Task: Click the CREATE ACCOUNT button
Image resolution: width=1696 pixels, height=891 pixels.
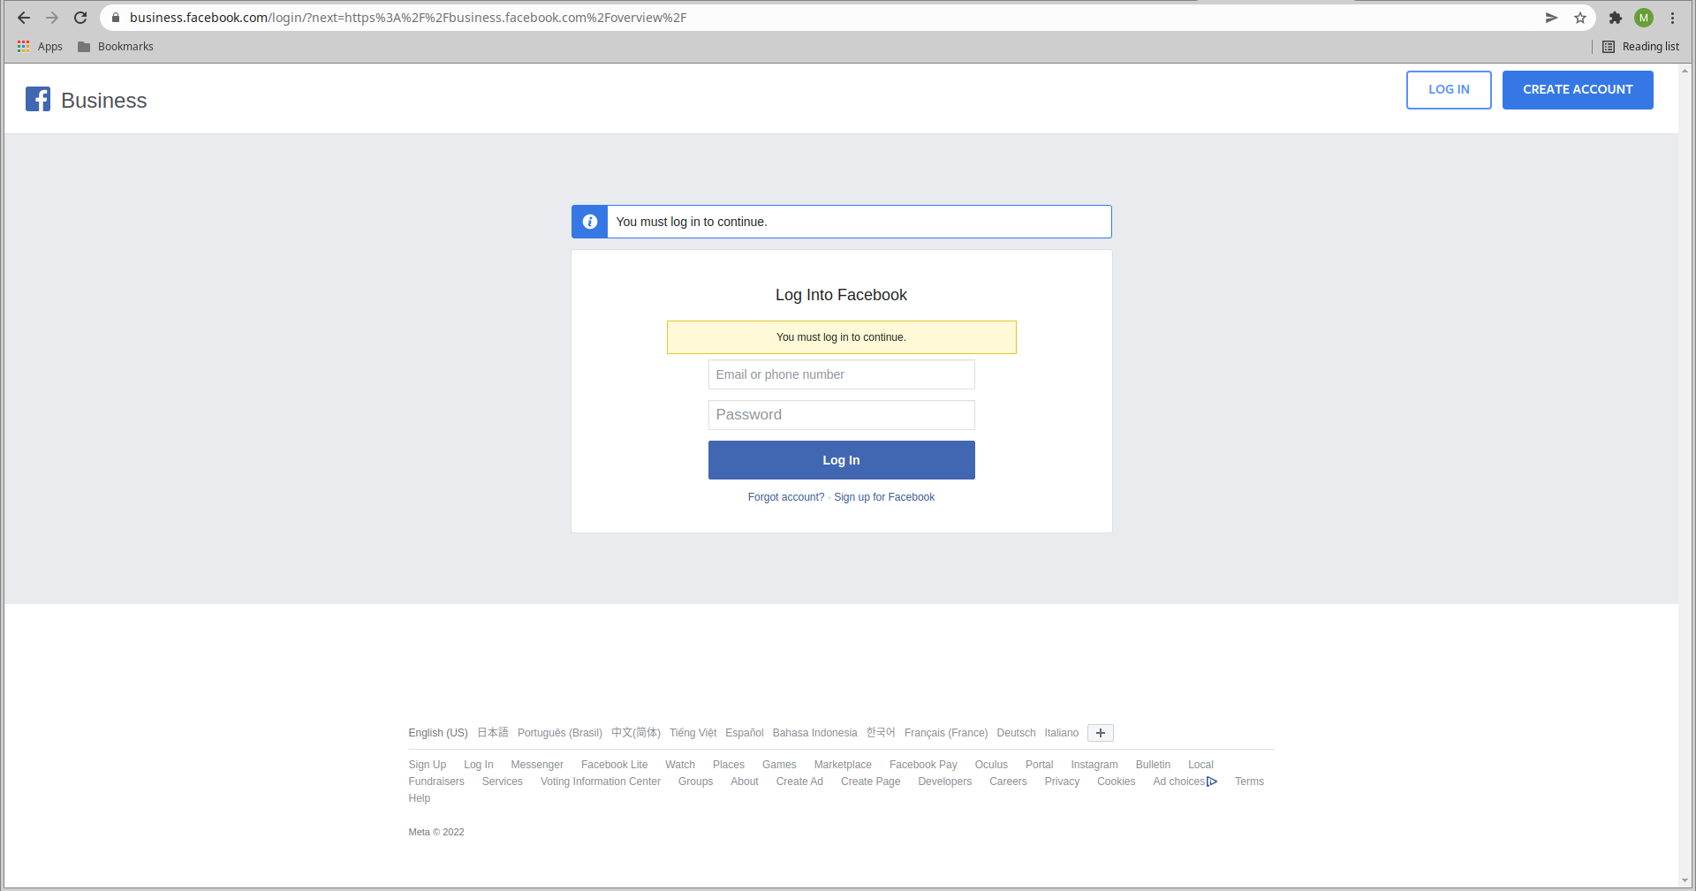Action: (1578, 90)
